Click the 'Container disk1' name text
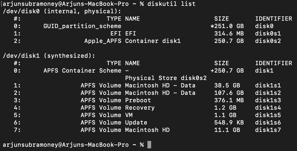Screen dimensions: 297x151 pyautogui.click(x=153, y=41)
